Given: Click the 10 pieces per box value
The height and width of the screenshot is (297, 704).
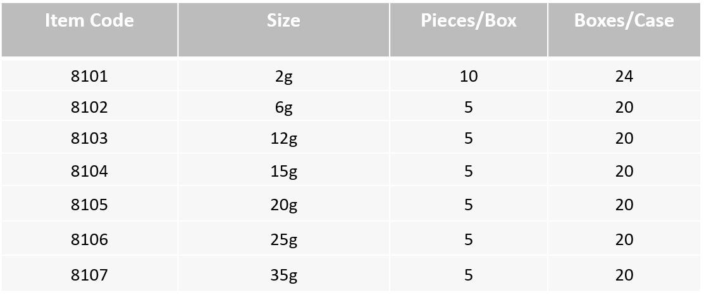Looking at the screenshot, I should click(x=469, y=76).
